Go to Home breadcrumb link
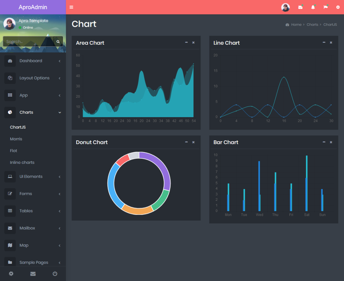344x281 pixels. pyautogui.click(x=296, y=25)
